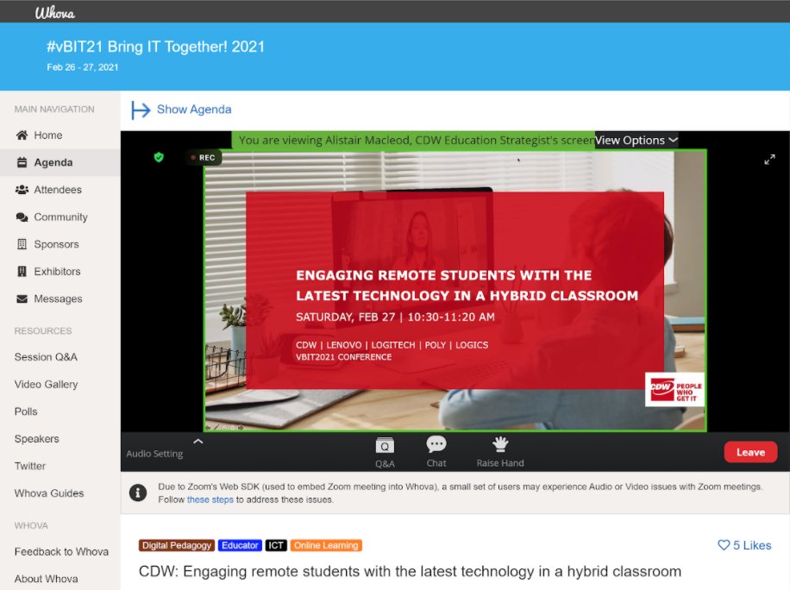
Task: Click the Show Agenda link
Action: [194, 110]
